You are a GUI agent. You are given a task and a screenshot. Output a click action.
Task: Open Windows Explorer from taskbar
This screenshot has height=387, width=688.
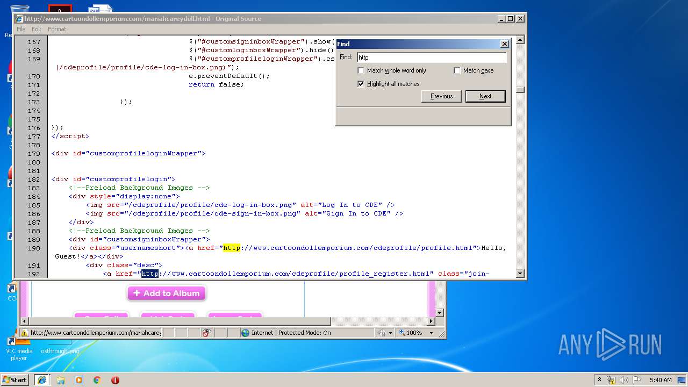click(61, 380)
